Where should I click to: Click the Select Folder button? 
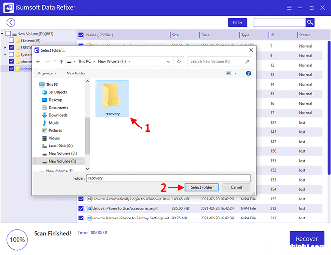point(202,187)
